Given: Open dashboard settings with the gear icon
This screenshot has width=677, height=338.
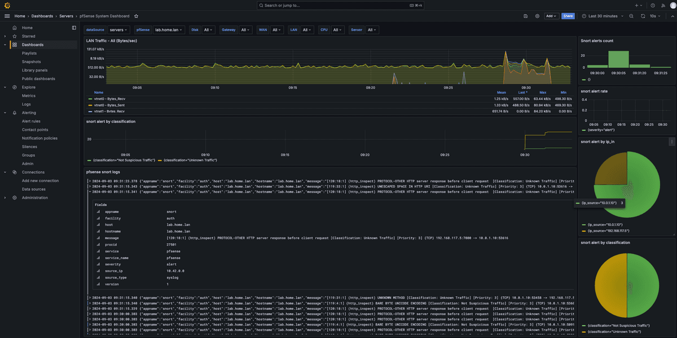Looking at the screenshot, I should [x=537, y=16].
